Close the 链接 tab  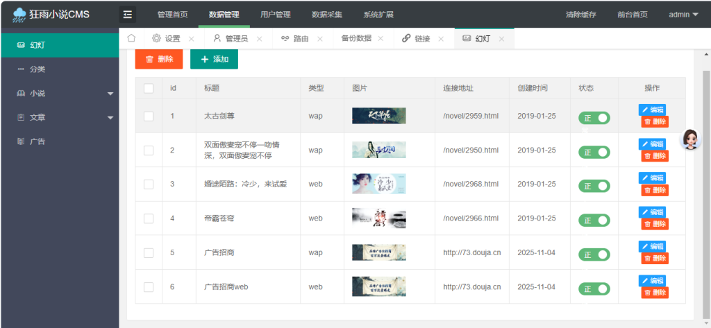point(441,39)
